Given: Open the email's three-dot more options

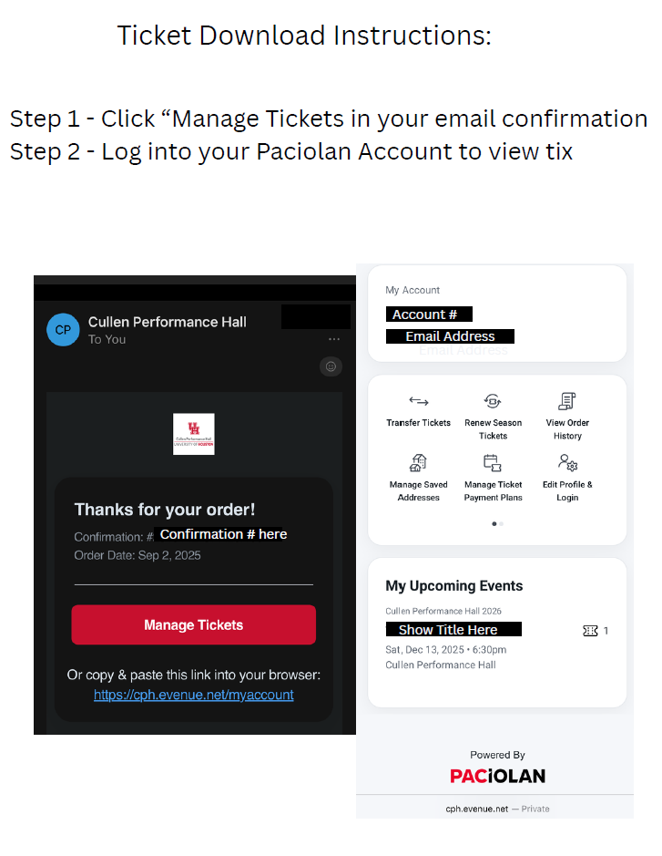Looking at the screenshot, I should pyautogui.click(x=334, y=339).
